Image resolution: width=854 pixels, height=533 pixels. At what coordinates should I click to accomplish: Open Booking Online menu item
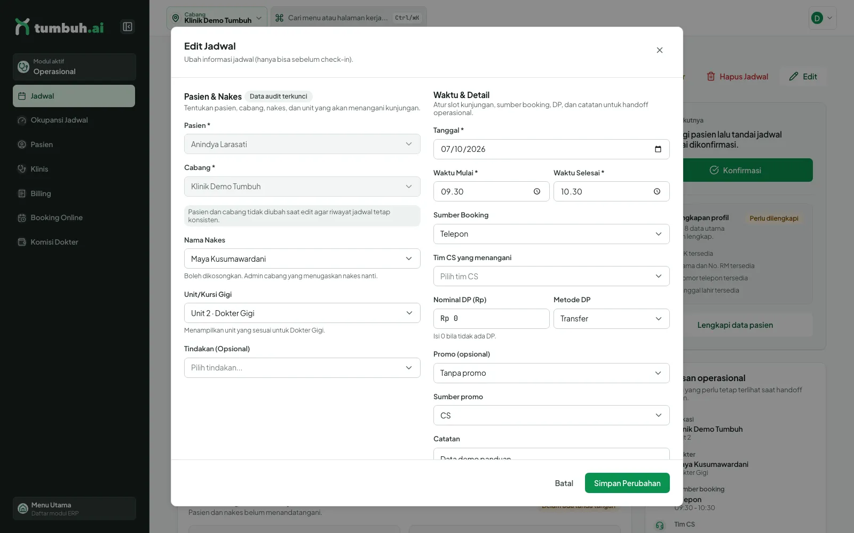74,217
